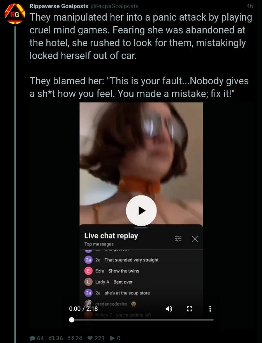
Task: Click the retweet icon with 36
Action: coord(52,338)
